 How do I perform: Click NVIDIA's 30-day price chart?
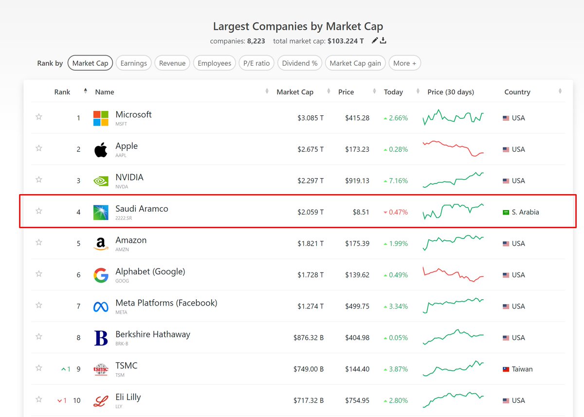(453, 180)
